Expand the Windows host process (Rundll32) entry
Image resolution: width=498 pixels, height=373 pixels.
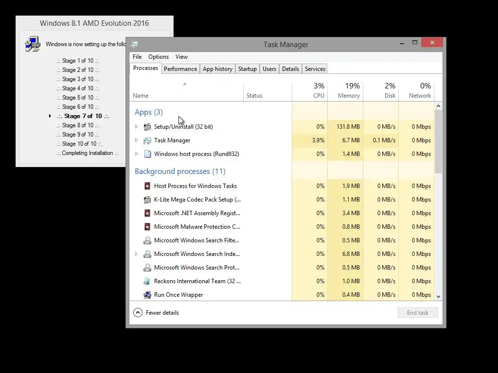(x=137, y=154)
